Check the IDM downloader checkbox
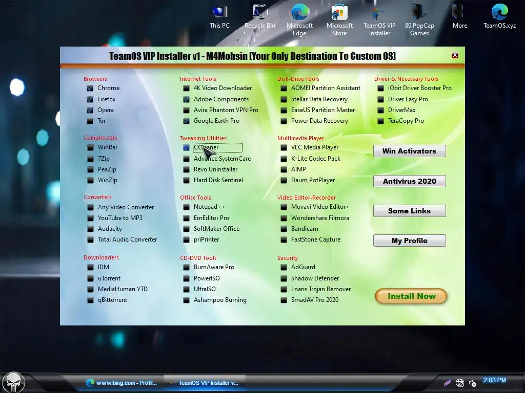 (90, 267)
